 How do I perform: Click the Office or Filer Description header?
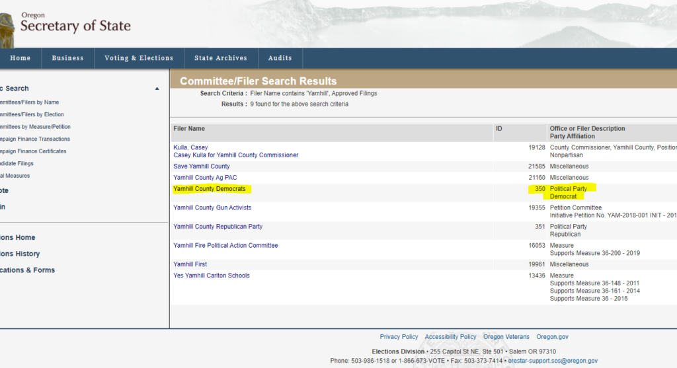click(587, 129)
